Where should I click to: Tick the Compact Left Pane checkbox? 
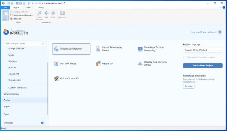11,12
